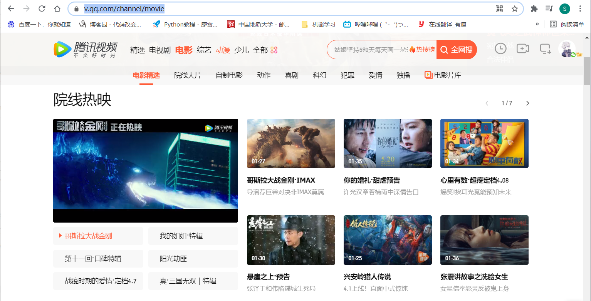Open 百度一下 bookmark
591x301 pixels.
click(39, 24)
